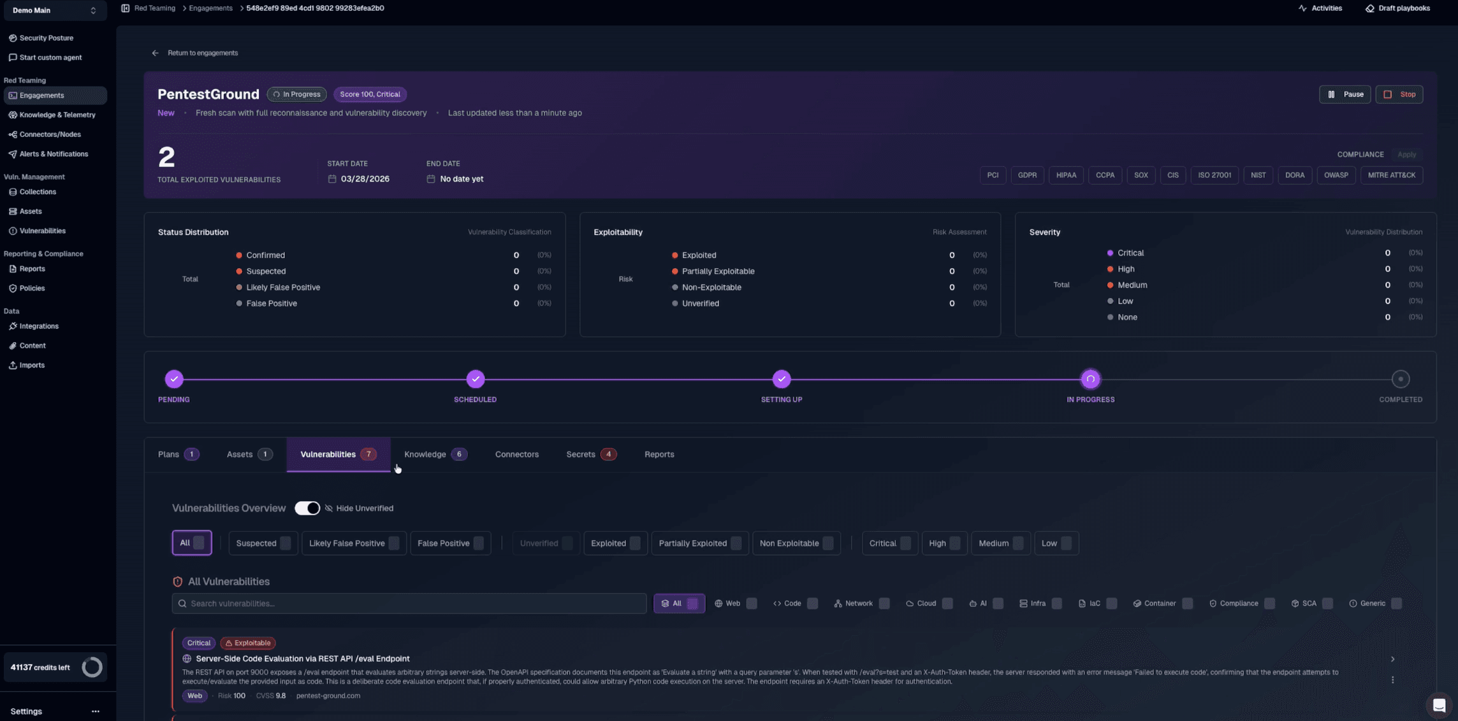1458x721 pixels.
Task: Open the chat assistant bubble
Action: (x=1438, y=705)
